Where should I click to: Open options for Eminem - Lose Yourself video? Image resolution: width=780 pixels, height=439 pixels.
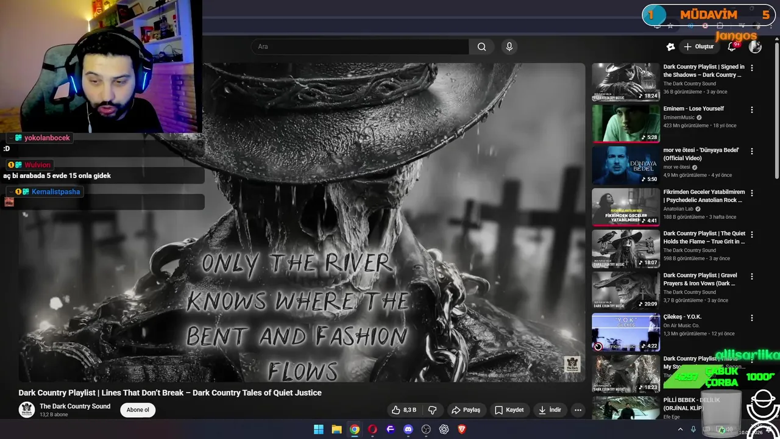coord(752,110)
